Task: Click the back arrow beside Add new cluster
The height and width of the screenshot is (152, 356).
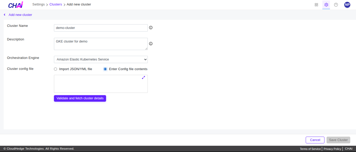Action: [4, 15]
